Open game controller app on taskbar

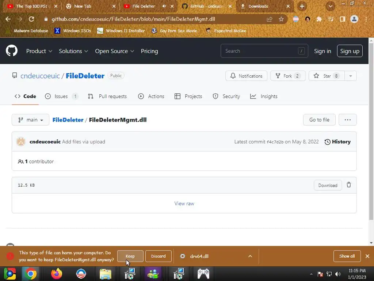[203, 274]
